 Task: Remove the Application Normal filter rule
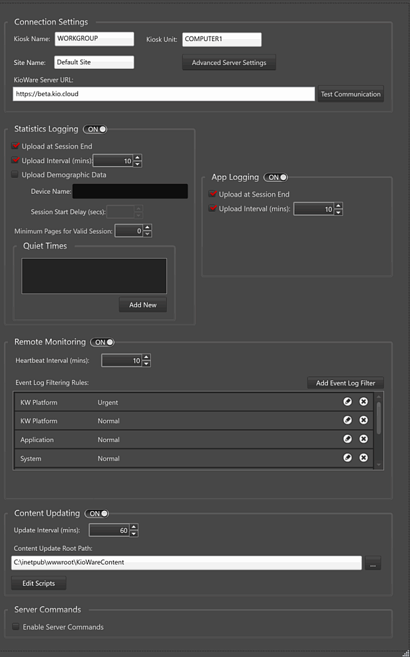pos(364,439)
